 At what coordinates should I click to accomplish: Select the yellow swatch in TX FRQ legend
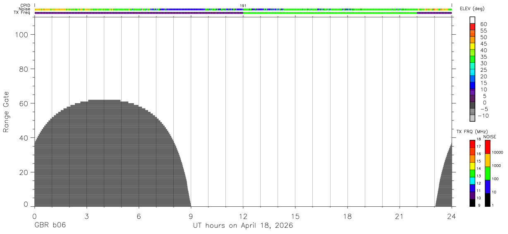pos(472,166)
